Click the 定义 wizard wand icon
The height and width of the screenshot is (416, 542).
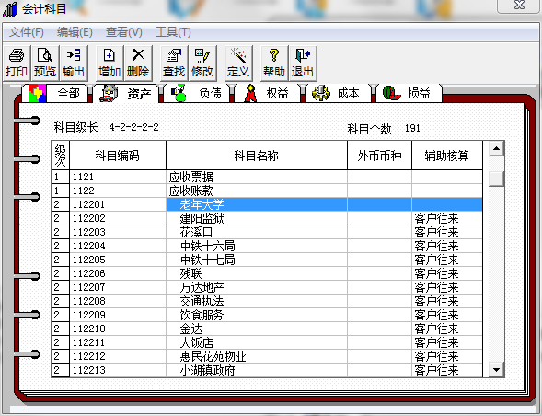click(x=238, y=63)
